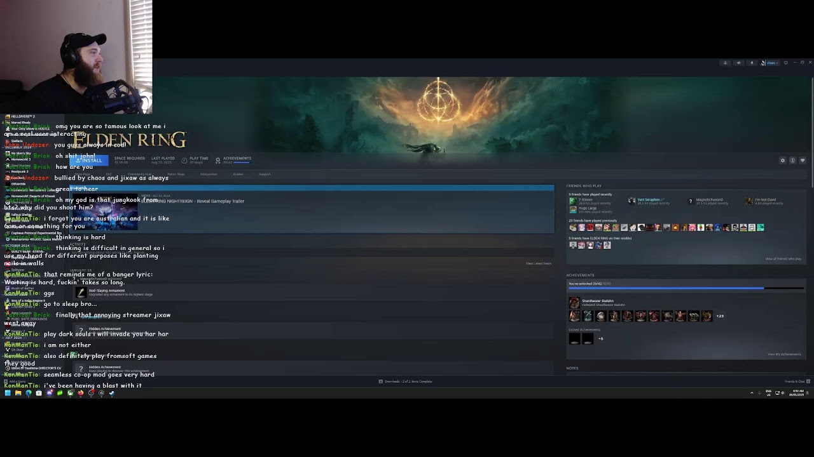
Task: Open Downloads status at bottom bar
Action: [406, 381]
